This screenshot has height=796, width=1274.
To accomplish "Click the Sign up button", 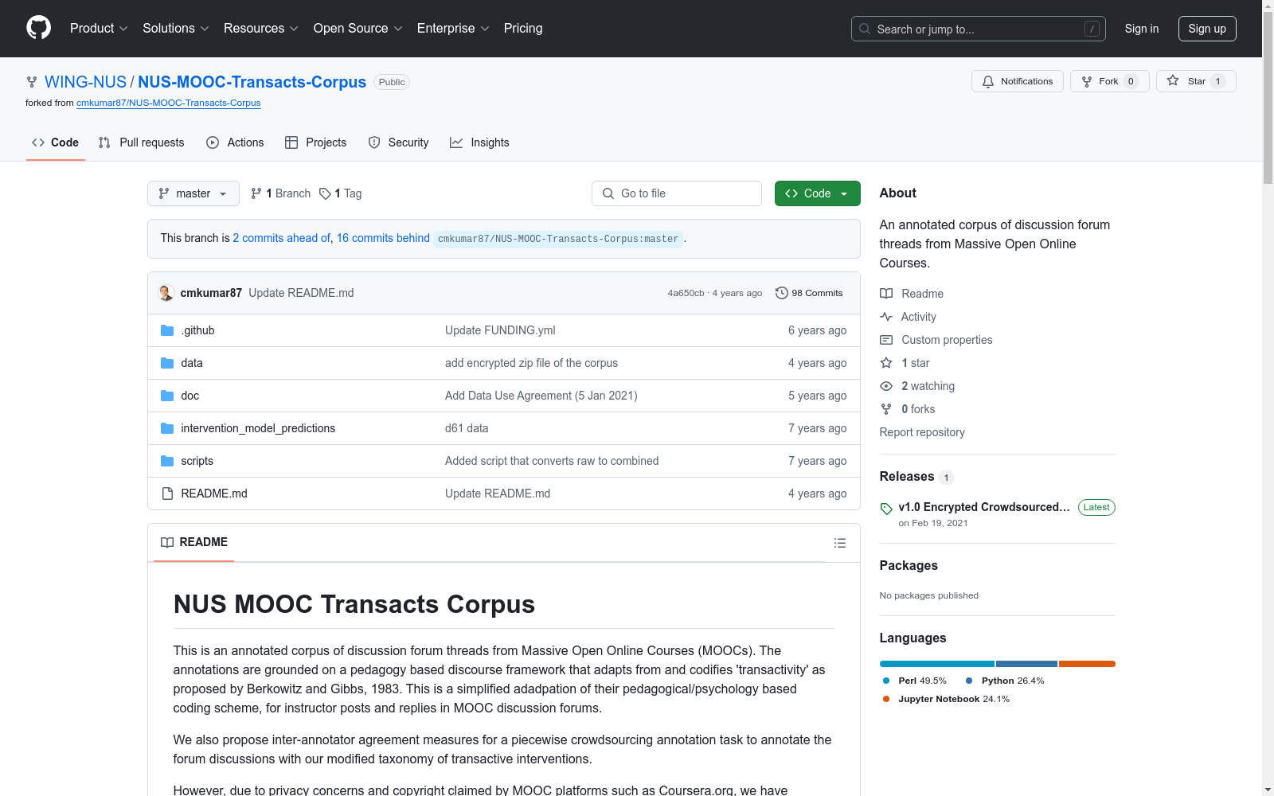I will coord(1207,29).
